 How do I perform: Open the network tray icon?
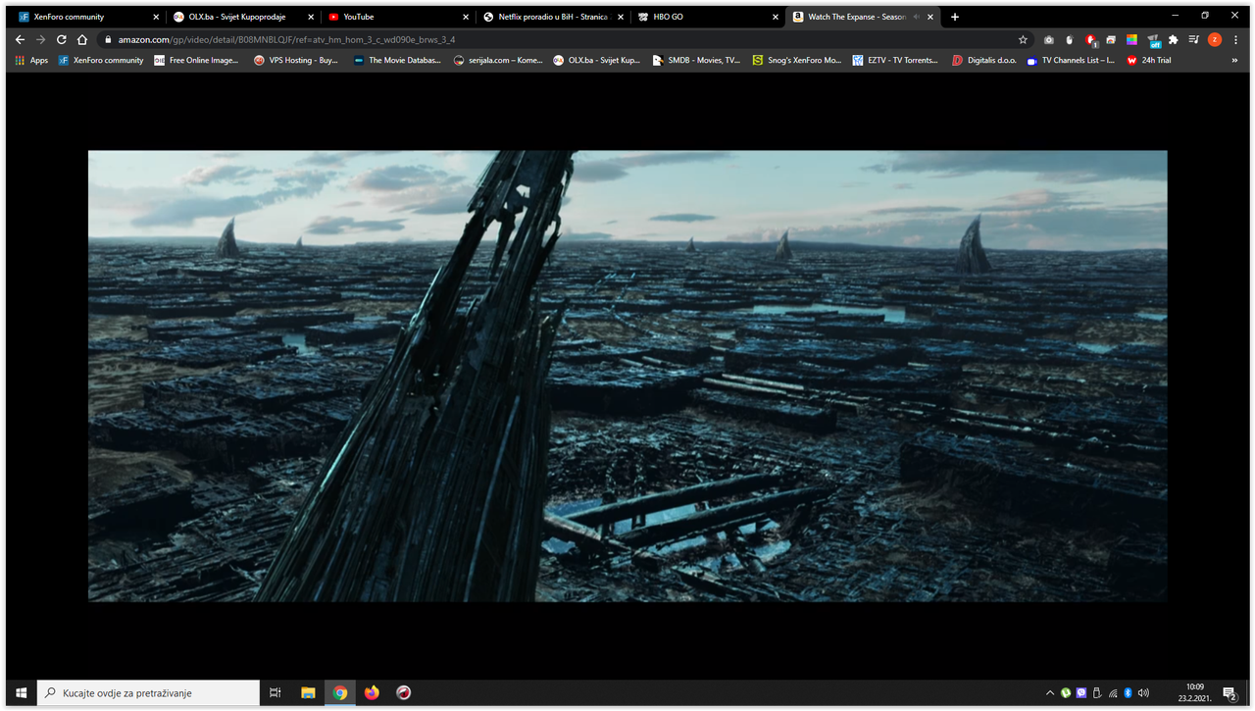pos(1112,693)
